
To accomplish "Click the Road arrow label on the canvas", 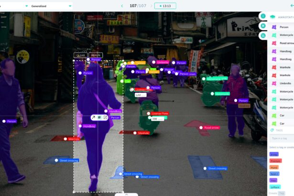I will (x=211, y=128).
